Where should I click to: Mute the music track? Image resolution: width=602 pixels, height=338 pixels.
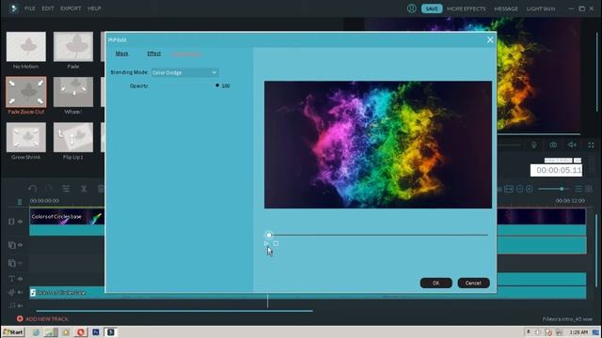[x=21, y=306]
